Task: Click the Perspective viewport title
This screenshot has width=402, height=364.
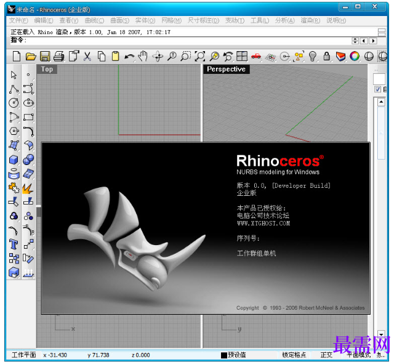Action: pos(226,69)
